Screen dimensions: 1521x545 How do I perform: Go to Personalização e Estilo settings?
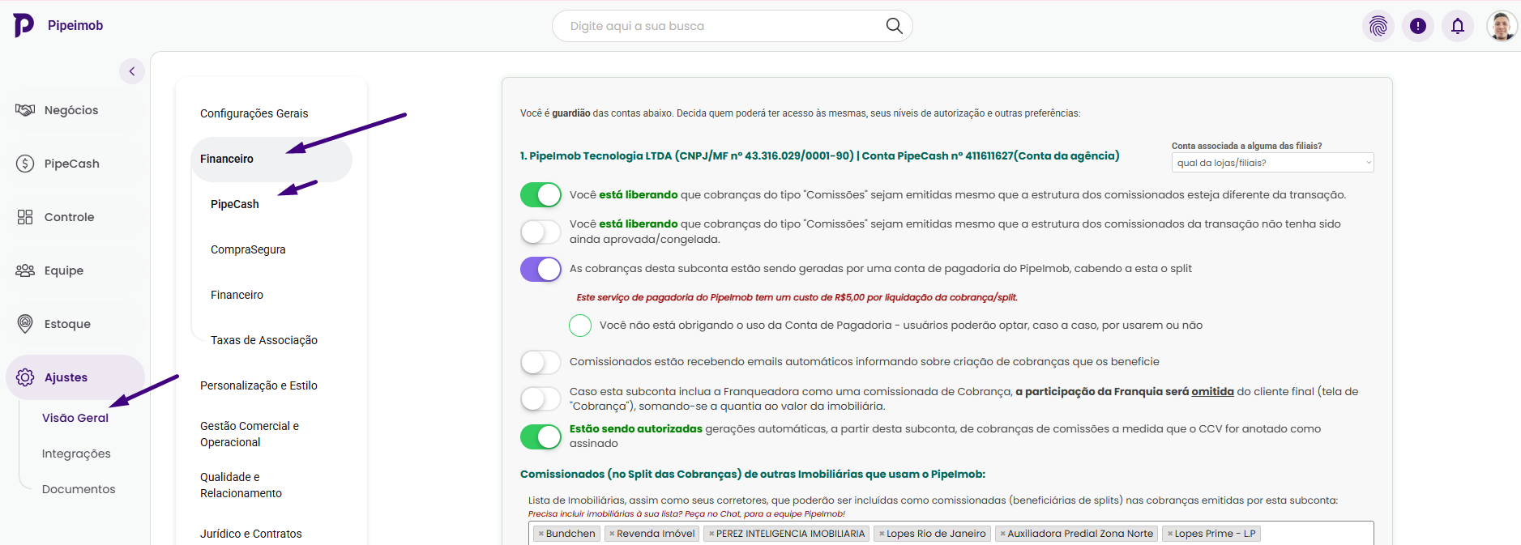click(x=258, y=385)
